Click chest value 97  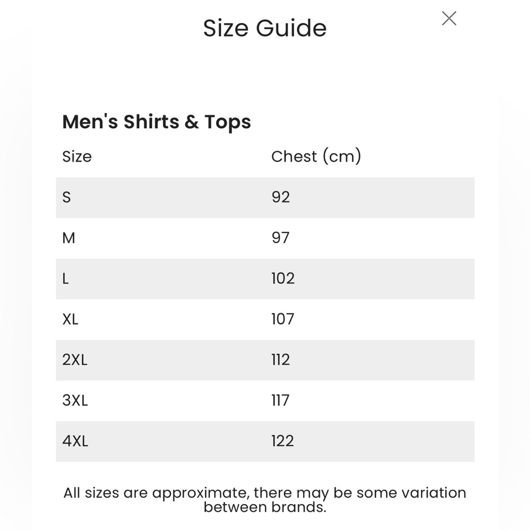(280, 237)
